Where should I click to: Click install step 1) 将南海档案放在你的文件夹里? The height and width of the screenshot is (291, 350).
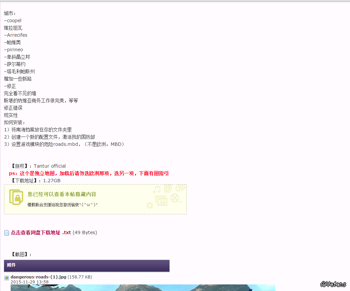[38, 130]
